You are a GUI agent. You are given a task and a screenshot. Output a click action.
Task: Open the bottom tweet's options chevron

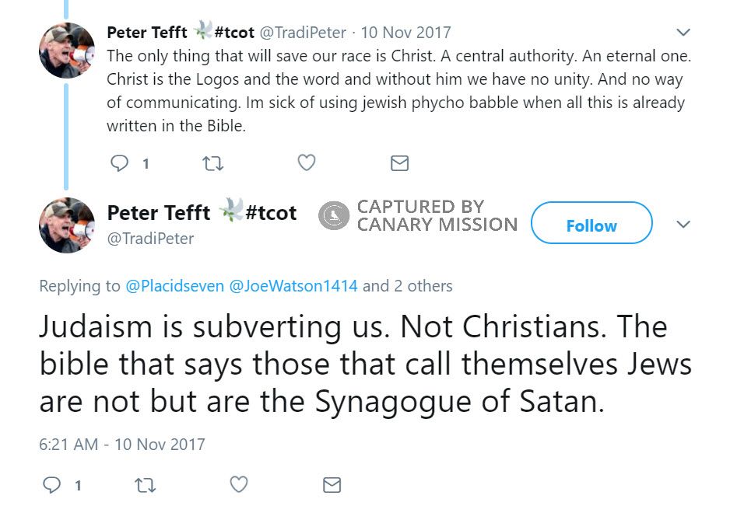(684, 224)
